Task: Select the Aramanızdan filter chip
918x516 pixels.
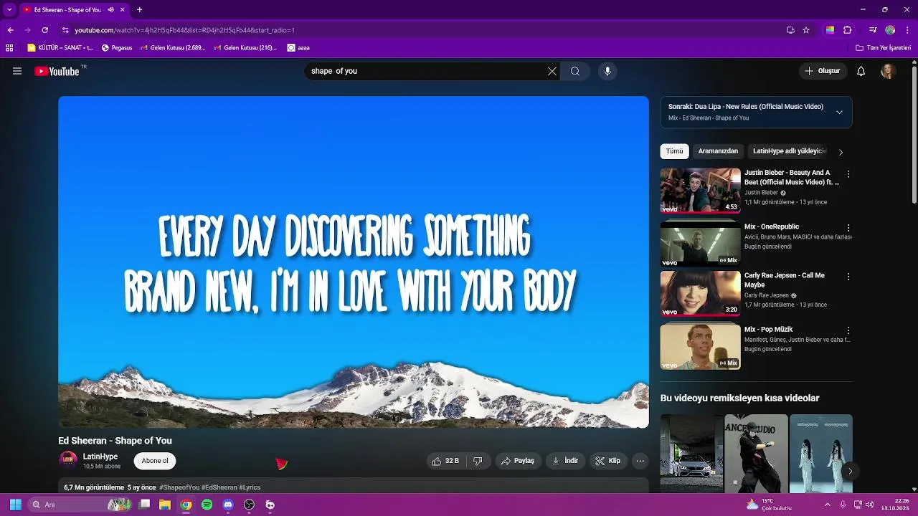Action: (x=718, y=151)
